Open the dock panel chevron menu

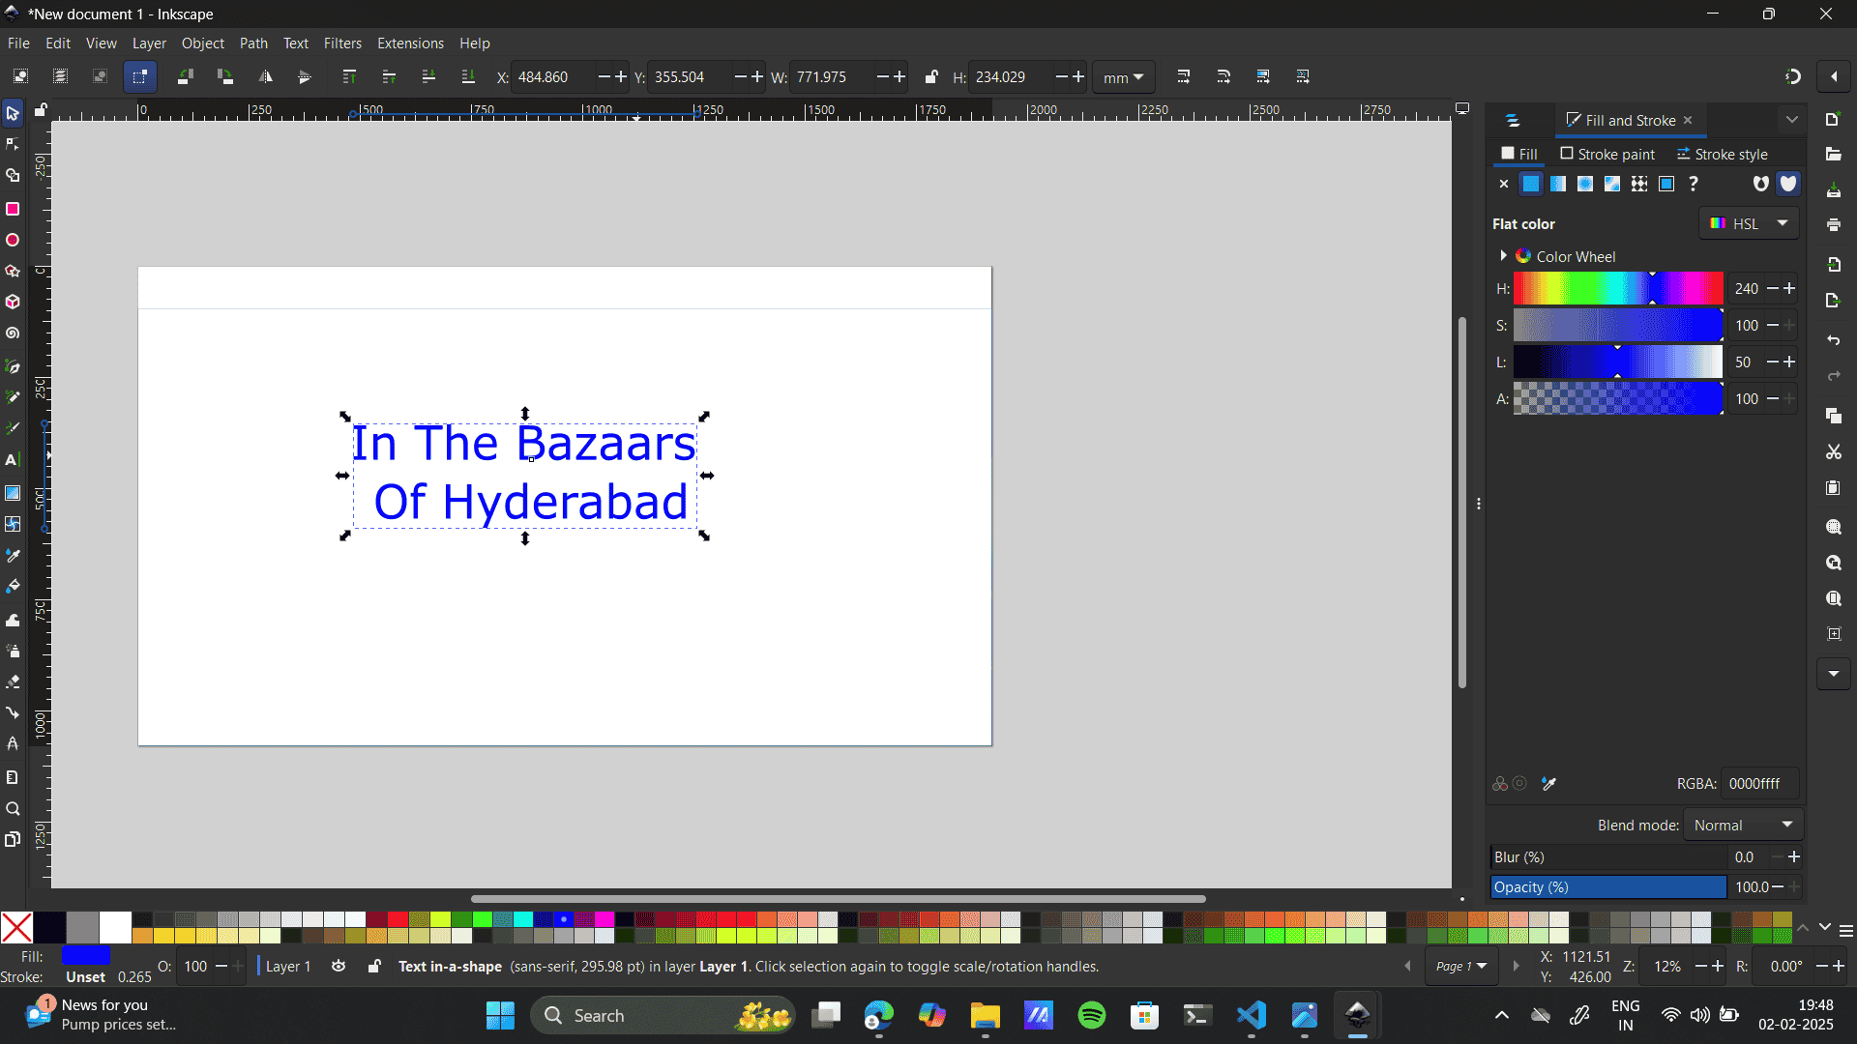point(1791,120)
